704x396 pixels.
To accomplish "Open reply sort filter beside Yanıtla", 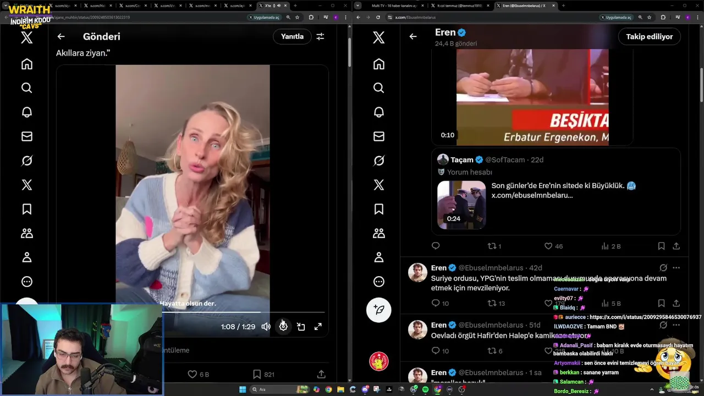I will tap(320, 36).
